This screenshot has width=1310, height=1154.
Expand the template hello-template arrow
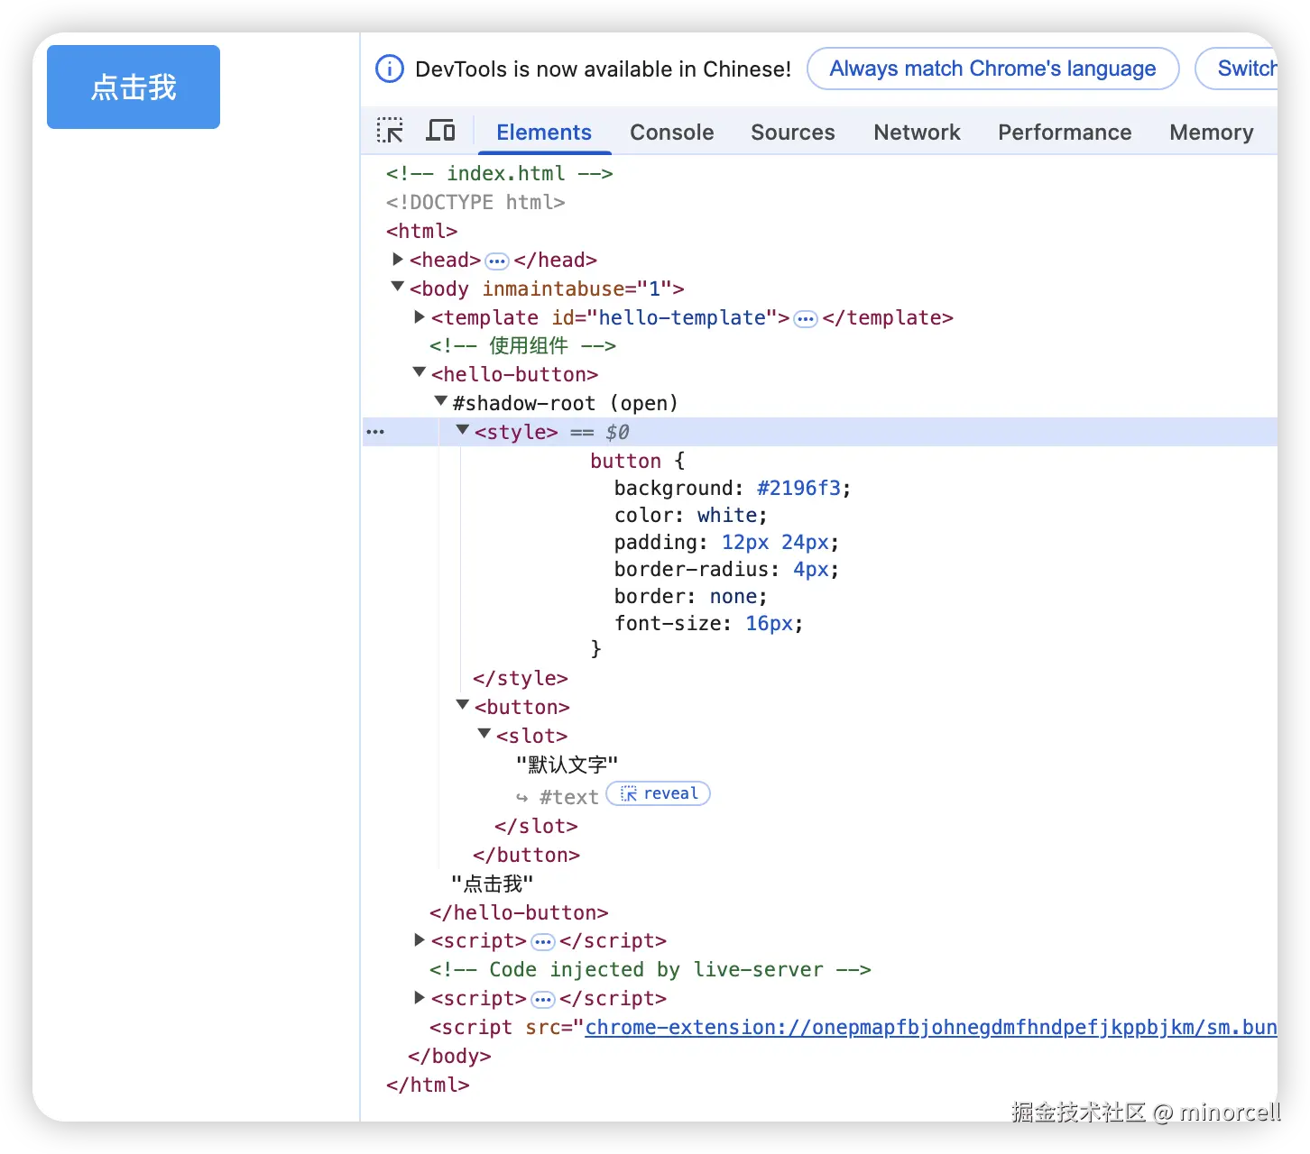point(420,316)
